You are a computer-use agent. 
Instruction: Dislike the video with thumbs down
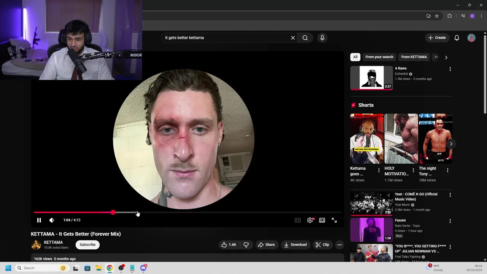(246, 245)
